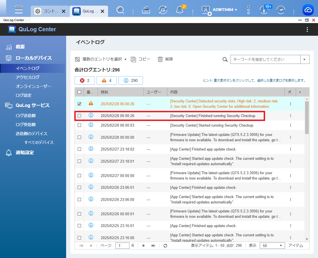Open the ADMTS464 user menu dropdown
This screenshot has width=318, height=258.
[x=225, y=10]
